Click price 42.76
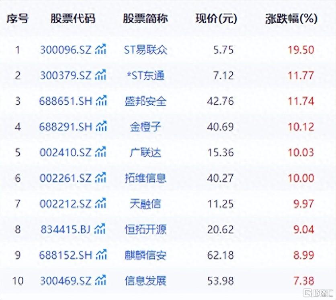 221,101
